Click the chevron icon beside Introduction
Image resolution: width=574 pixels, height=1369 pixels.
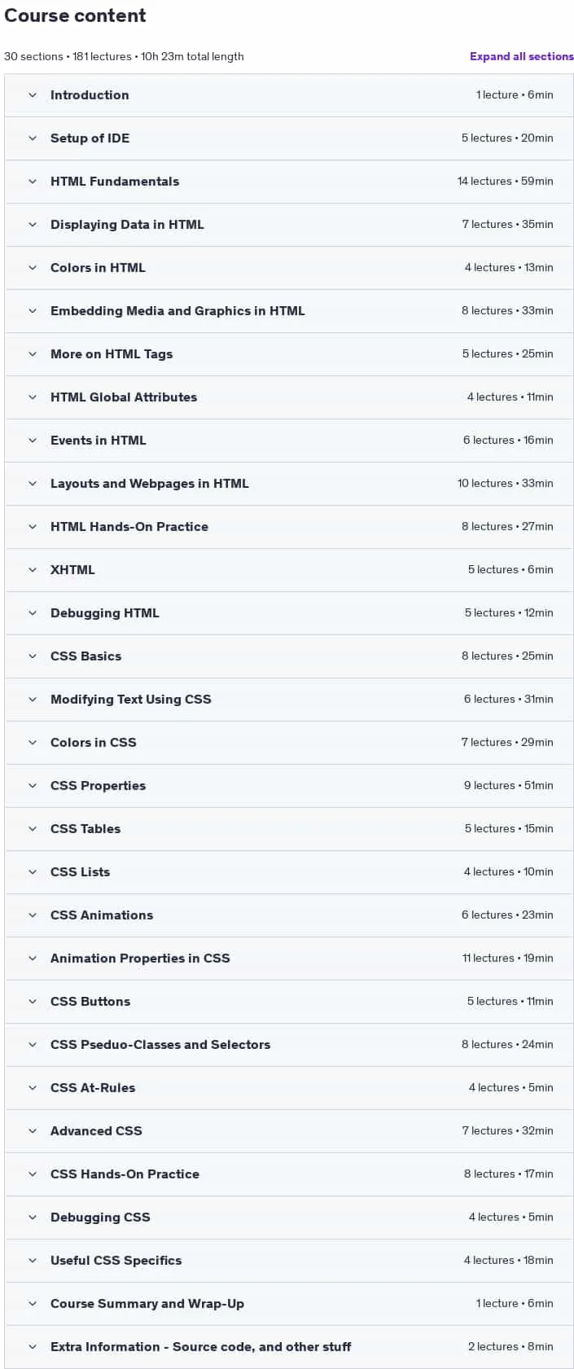(33, 95)
